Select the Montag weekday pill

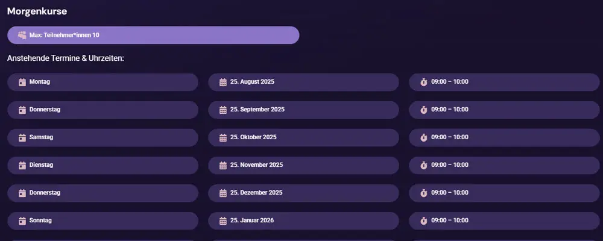point(103,82)
